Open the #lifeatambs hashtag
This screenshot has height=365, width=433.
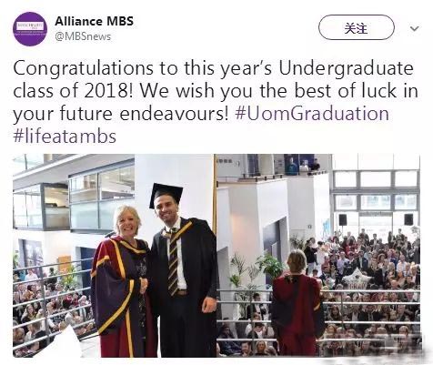65,137
